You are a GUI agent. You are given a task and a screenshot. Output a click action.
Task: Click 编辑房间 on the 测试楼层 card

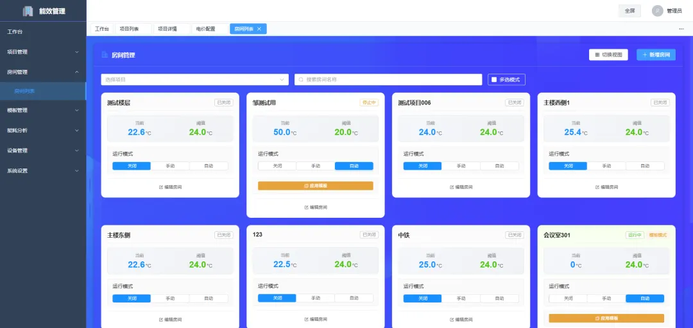pos(170,186)
